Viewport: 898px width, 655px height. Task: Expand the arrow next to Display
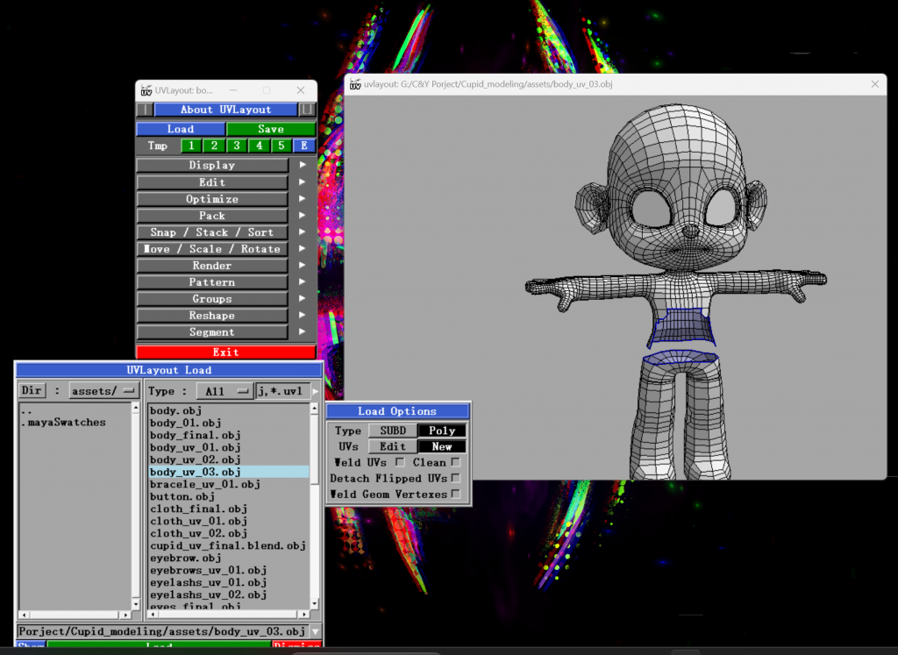tap(303, 165)
